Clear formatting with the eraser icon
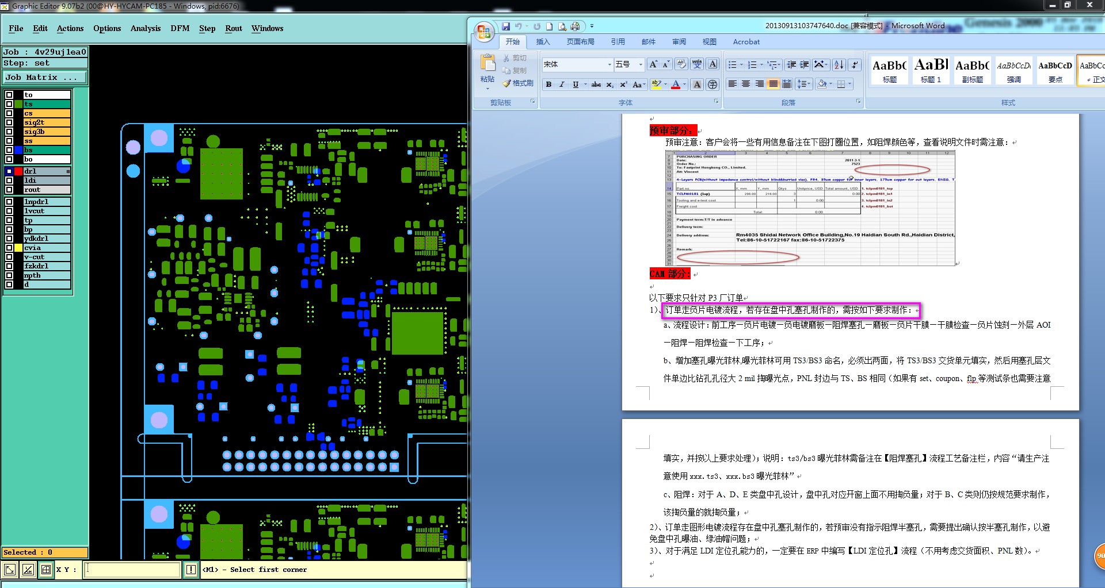This screenshot has height=588, width=1105. pyautogui.click(x=681, y=64)
